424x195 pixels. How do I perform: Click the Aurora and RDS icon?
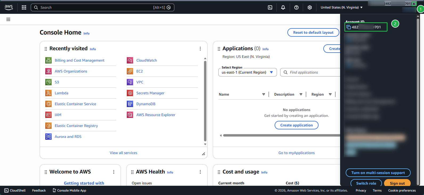pos(48,137)
